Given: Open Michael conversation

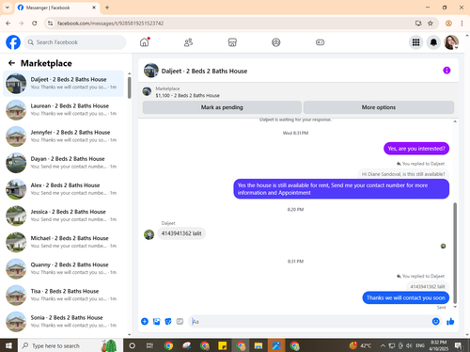Looking at the screenshot, I should 63,242.
